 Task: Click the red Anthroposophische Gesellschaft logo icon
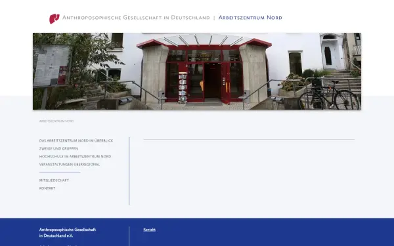click(x=55, y=18)
